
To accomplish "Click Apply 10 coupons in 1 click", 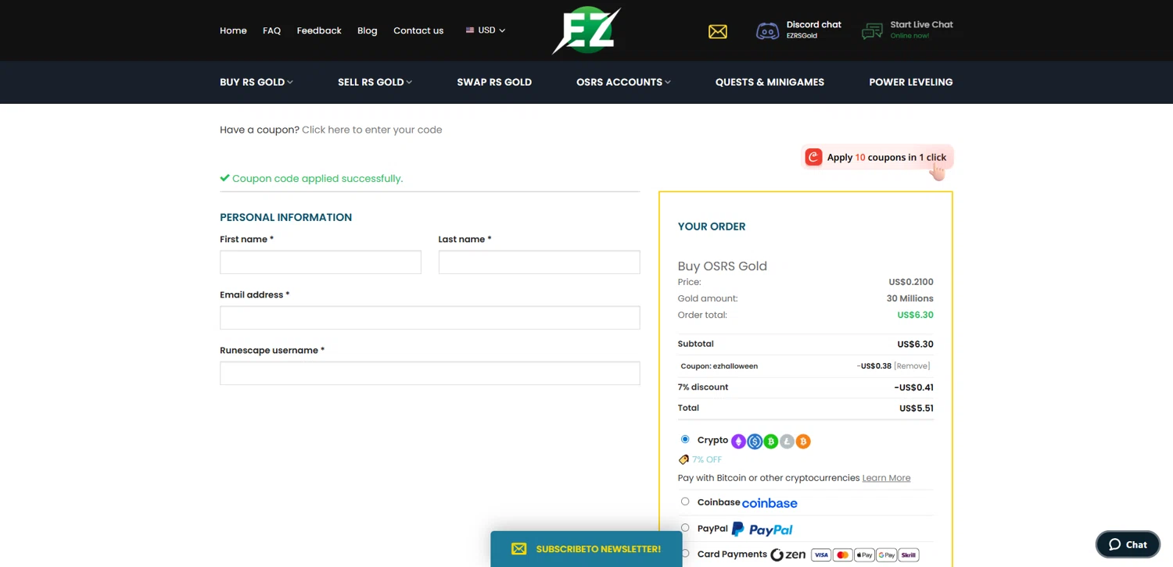I will tap(877, 157).
